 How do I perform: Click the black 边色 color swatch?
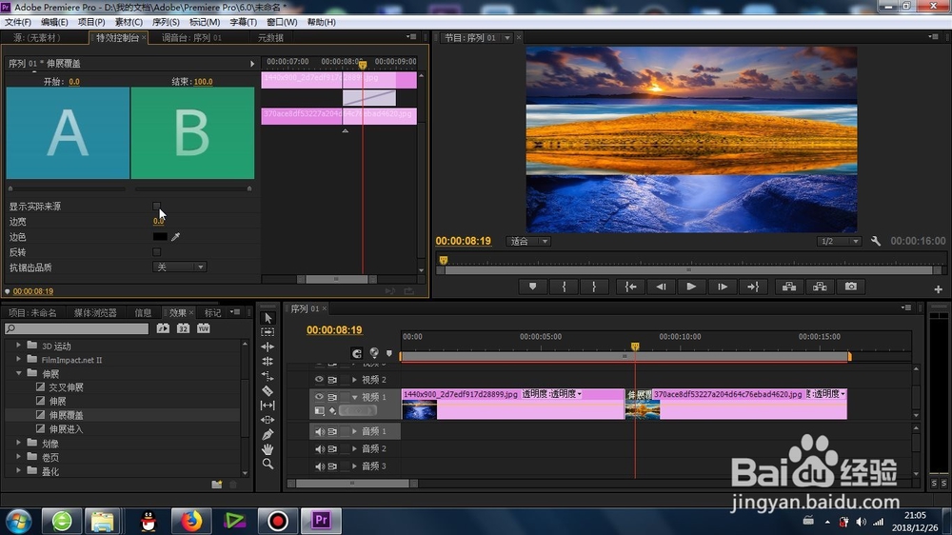[160, 237]
